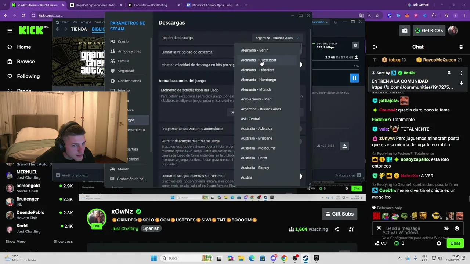Open the x.com communities link in pinned message
The height and width of the screenshot is (264, 470).
click(x=412, y=87)
